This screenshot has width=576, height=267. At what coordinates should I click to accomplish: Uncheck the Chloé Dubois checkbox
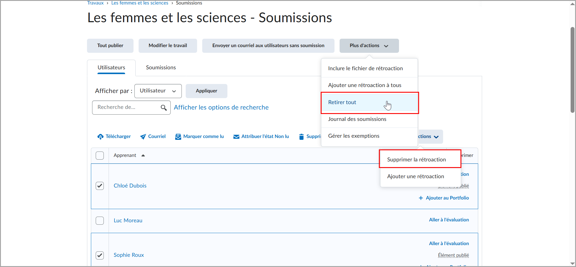pos(100,186)
